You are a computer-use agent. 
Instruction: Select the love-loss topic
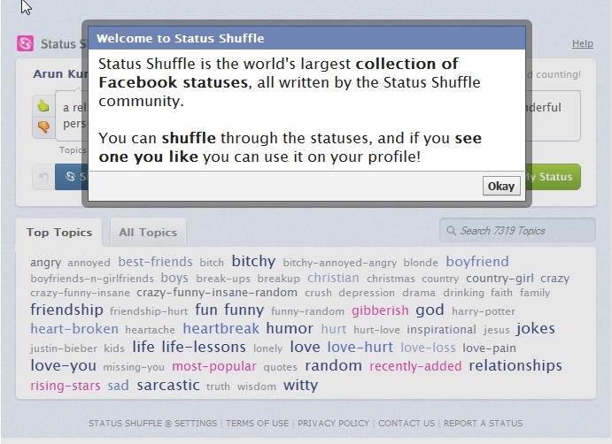(x=428, y=348)
